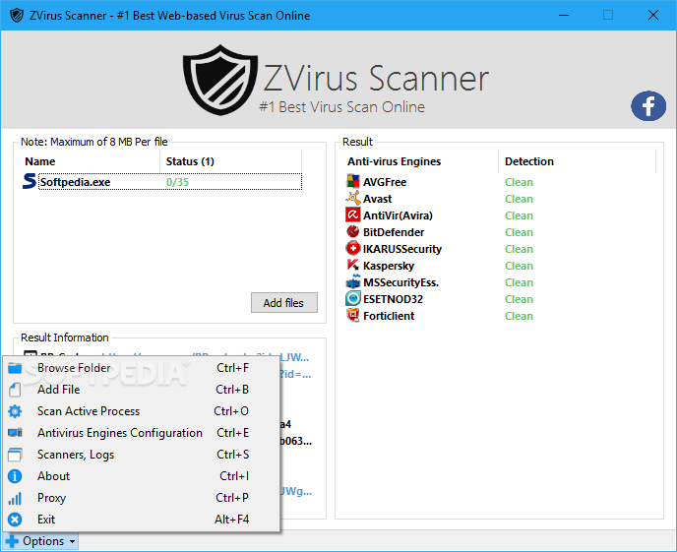Click the MSSecurityEss. engine icon
Viewport: 677px width, 552px height.
[x=352, y=281]
